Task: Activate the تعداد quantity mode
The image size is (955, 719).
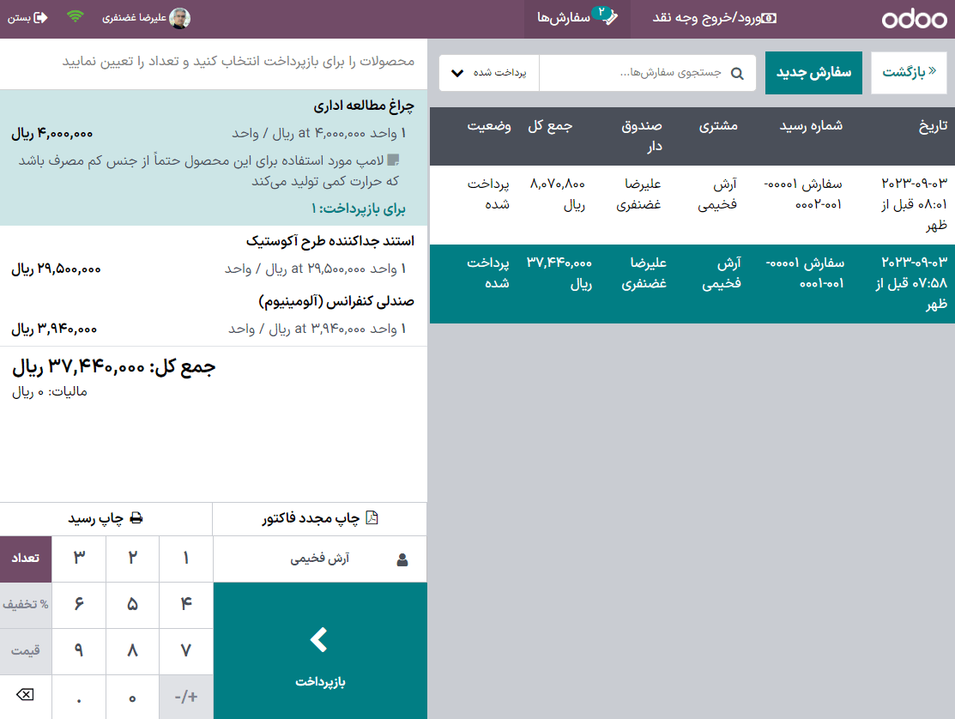Action: (x=26, y=559)
